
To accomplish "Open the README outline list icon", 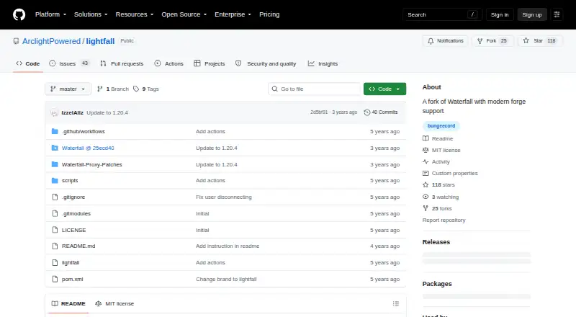I will (395, 303).
